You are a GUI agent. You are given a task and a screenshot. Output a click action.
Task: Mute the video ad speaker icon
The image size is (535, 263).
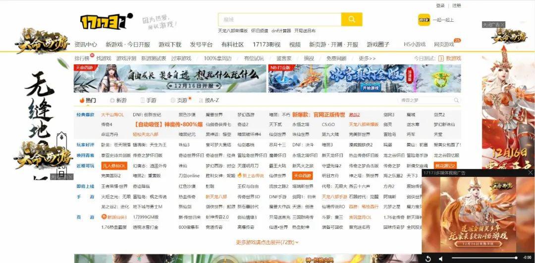(441, 258)
